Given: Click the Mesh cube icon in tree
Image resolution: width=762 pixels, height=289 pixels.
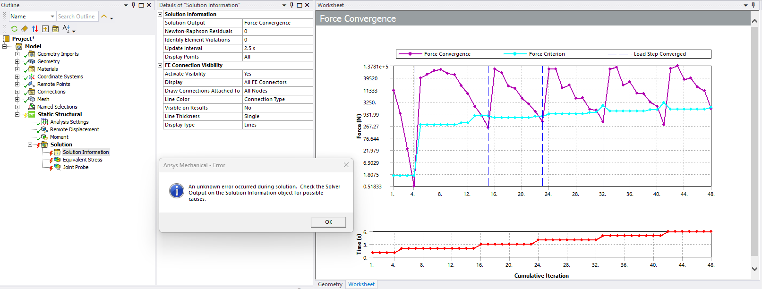Looking at the screenshot, I should (x=32, y=99).
